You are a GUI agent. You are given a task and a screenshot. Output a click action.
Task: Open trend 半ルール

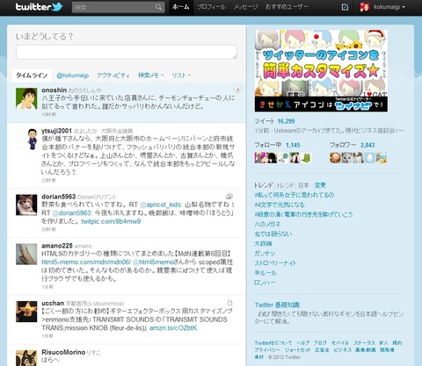pos(266,273)
